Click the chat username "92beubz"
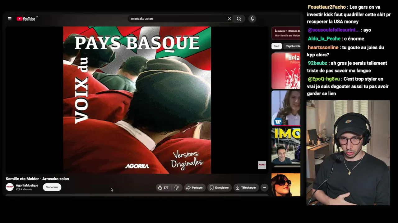The width and height of the screenshot is (398, 223). click(317, 63)
